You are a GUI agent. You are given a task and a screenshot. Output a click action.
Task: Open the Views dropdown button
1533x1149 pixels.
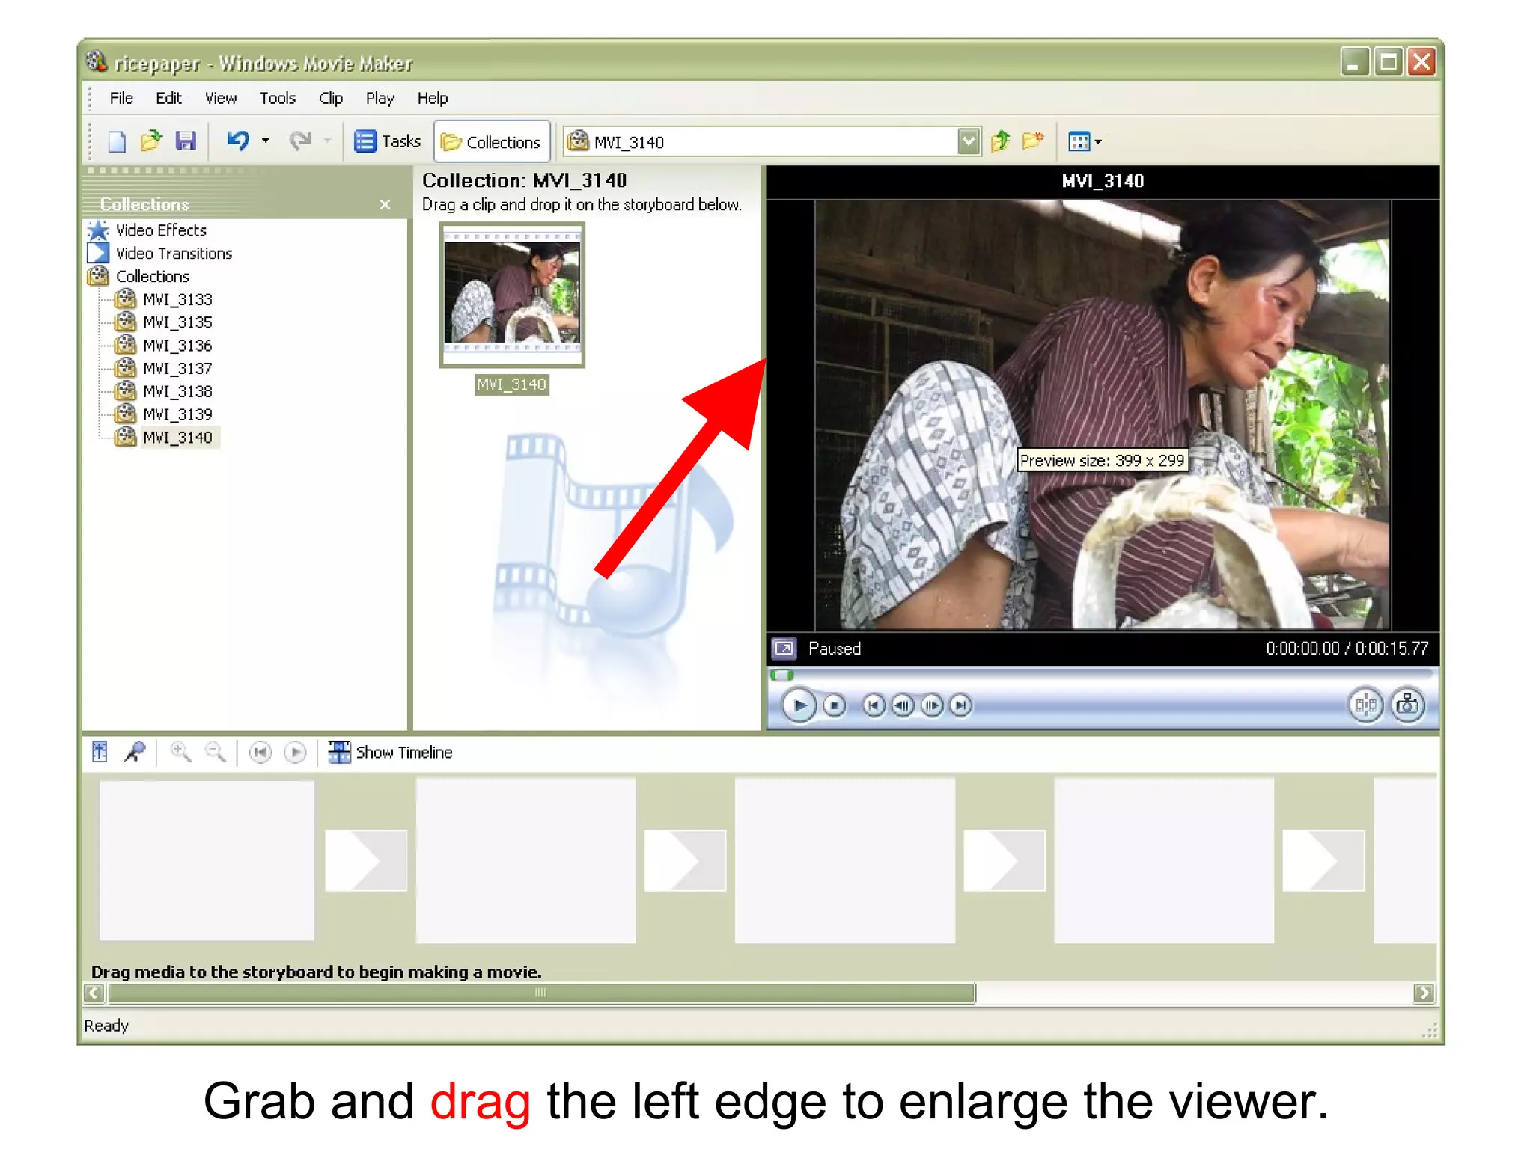pyautogui.click(x=1085, y=141)
